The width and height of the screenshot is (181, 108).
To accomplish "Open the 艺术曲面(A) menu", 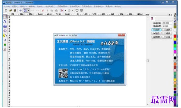I will (74, 6).
